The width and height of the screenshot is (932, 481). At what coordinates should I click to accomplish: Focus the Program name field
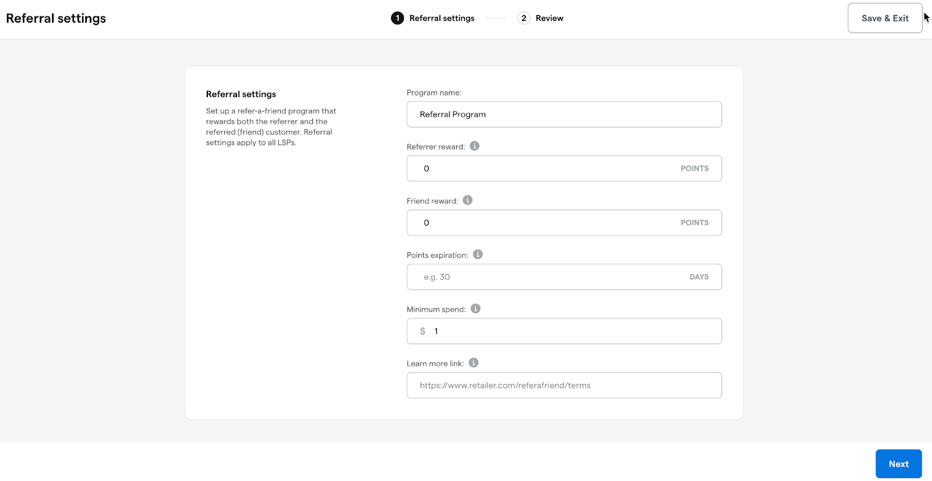point(564,115)
